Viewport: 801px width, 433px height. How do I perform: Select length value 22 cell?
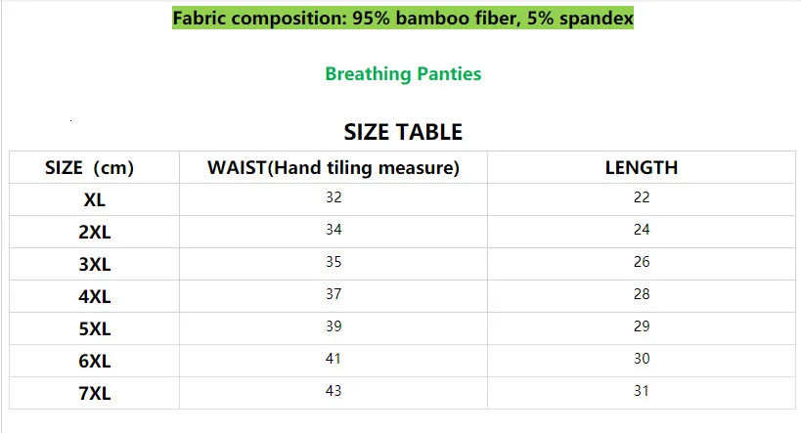pos(642,197)
